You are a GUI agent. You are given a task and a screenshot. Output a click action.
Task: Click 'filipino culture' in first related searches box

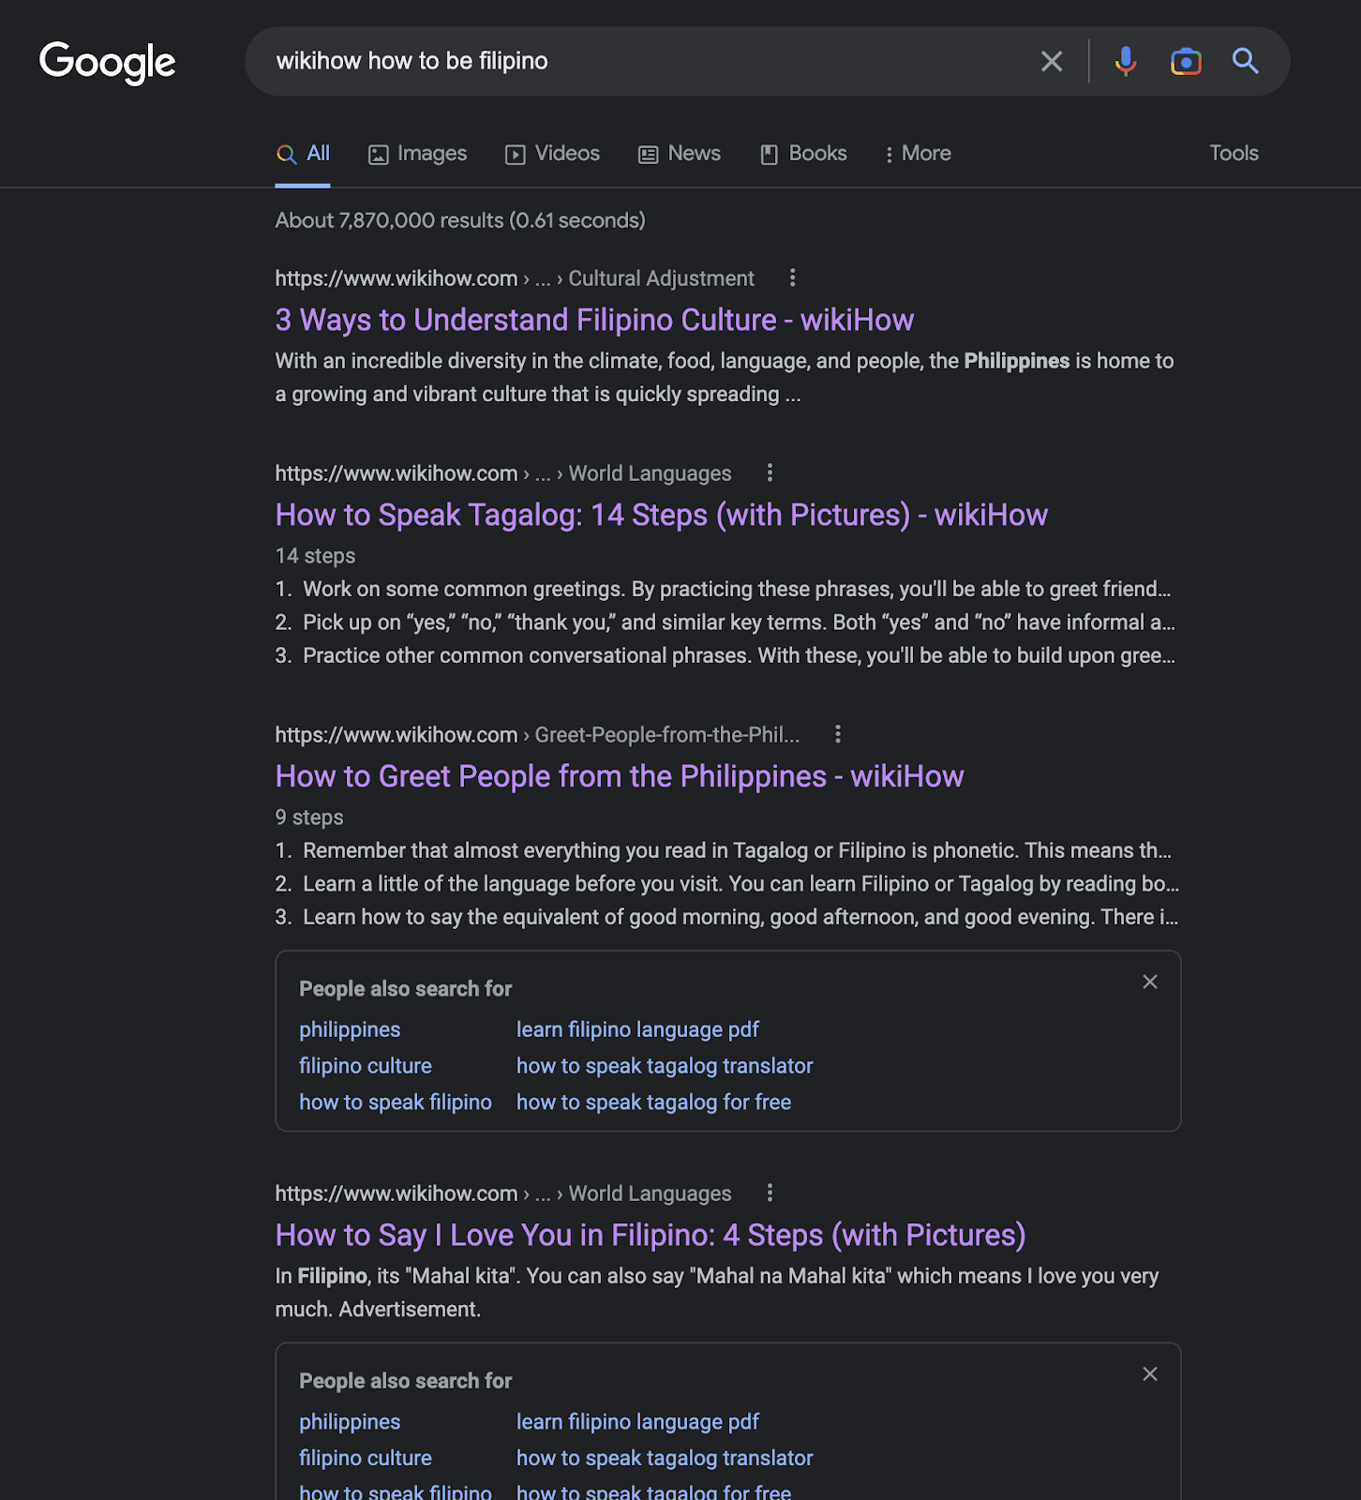click(366, 1066)
